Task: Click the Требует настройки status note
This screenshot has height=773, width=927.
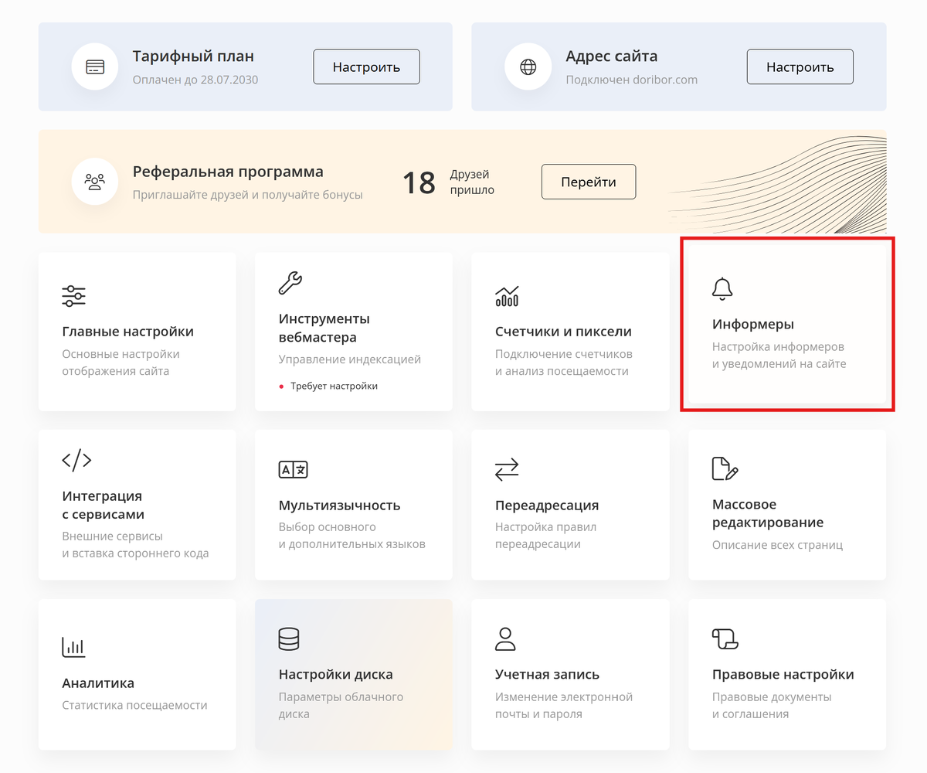Action: (334, 386)
